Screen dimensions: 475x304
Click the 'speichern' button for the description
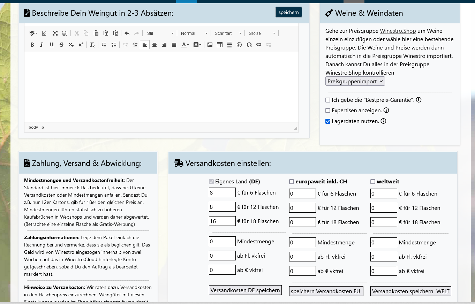point(288,12)
